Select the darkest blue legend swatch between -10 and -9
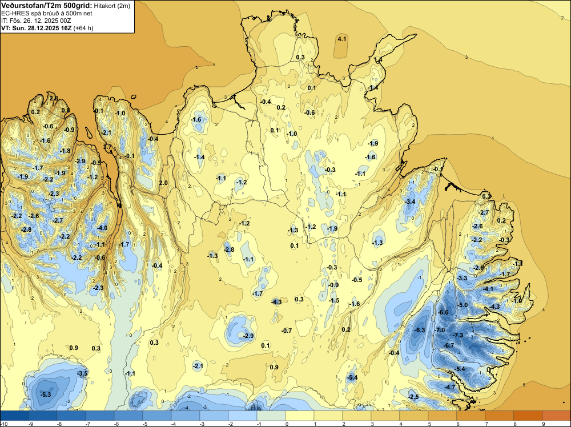The height and width of the screenshot is (427, 571). (14, 416)
